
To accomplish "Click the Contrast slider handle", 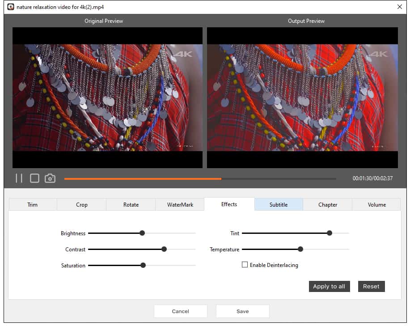I will coord(164,249).
